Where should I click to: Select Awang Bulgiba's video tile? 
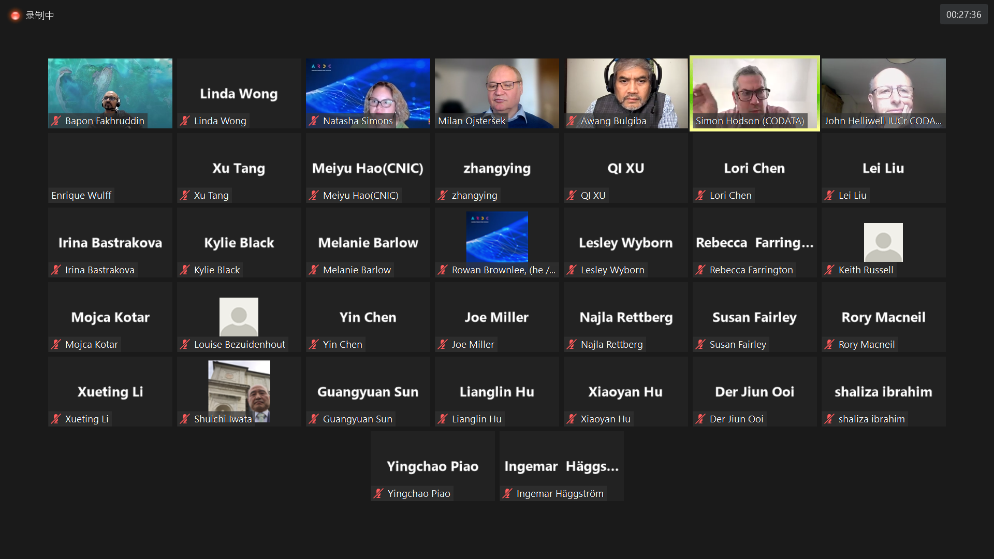click(x=626, y=93)
